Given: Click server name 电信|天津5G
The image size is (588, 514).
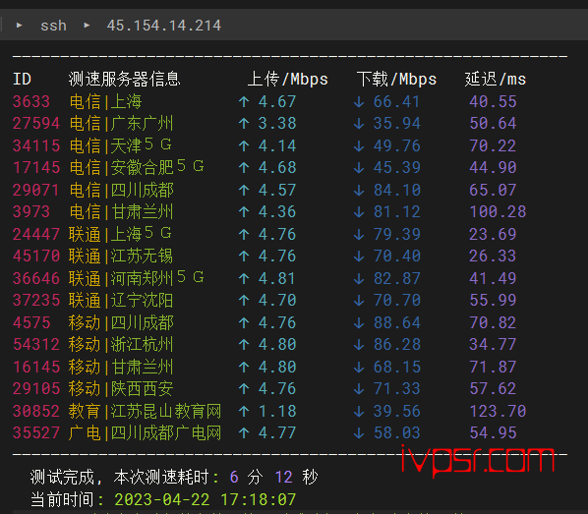Looking at the screenshot, I should click(120, 145).
